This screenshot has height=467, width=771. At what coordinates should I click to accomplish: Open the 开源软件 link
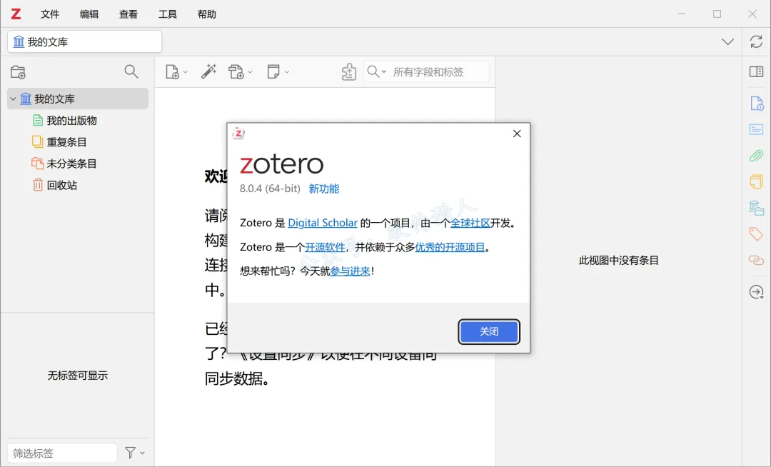click(325, 247)
